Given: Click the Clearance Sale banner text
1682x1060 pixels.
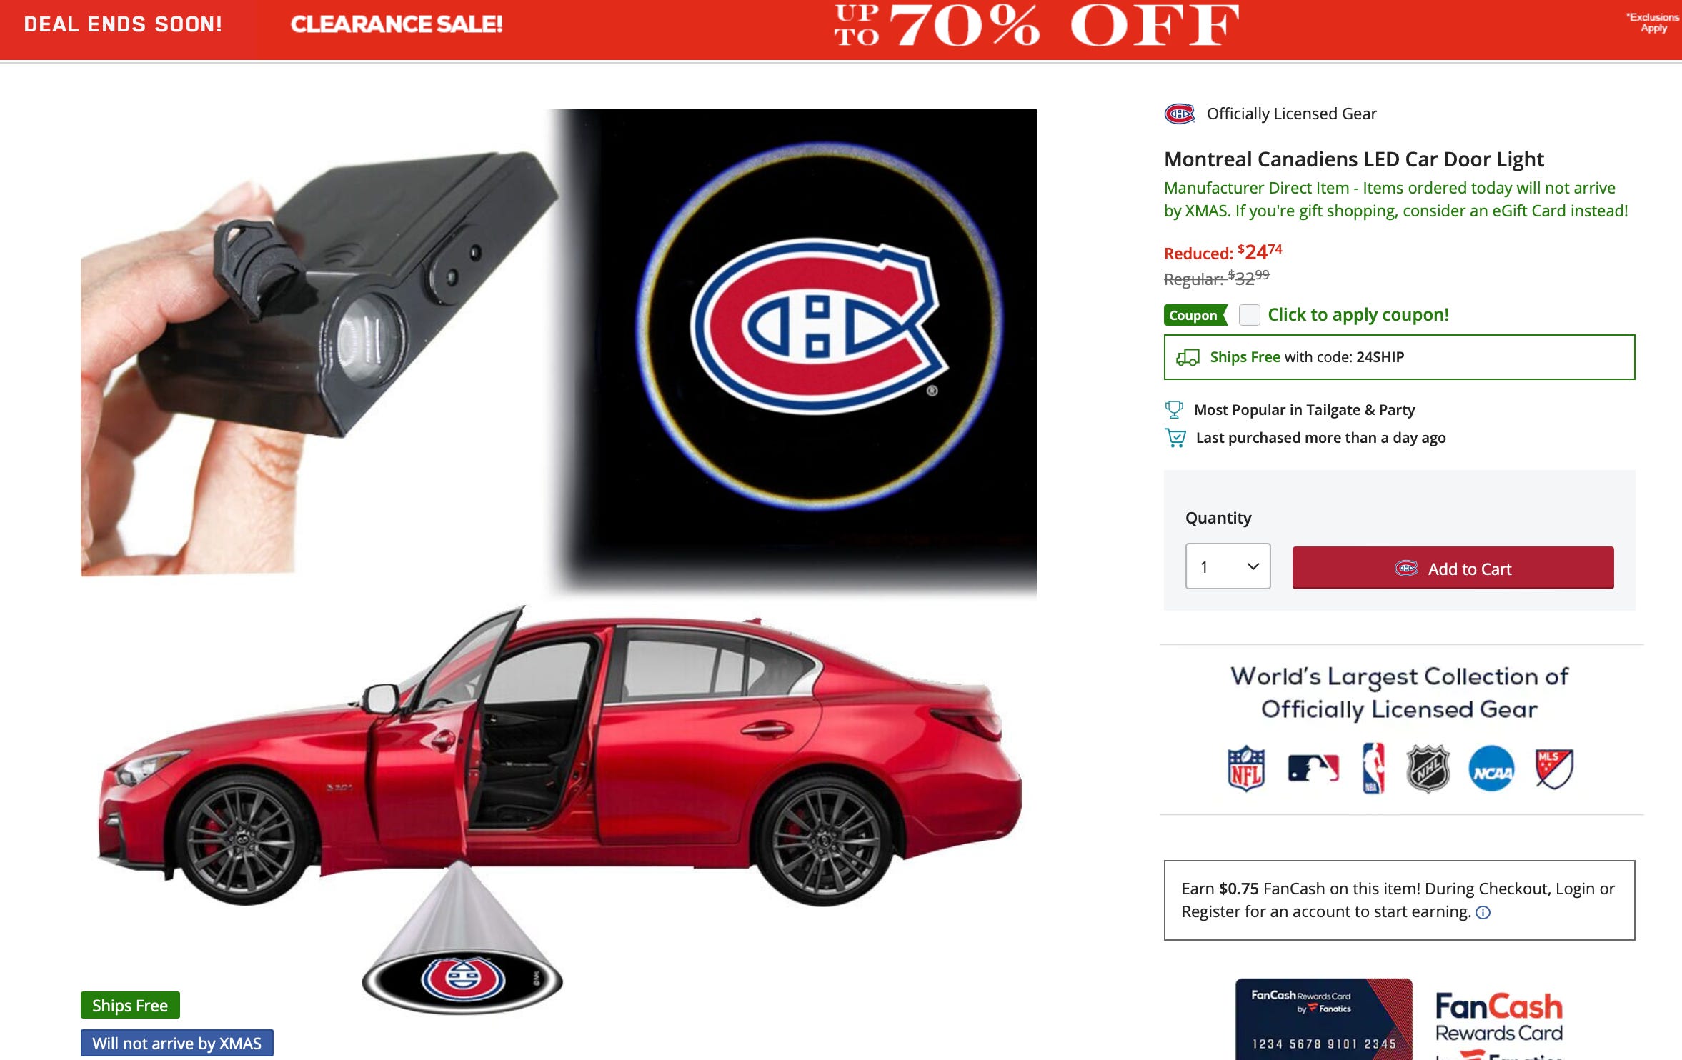Looking at the screenshot, I should 397,24.
